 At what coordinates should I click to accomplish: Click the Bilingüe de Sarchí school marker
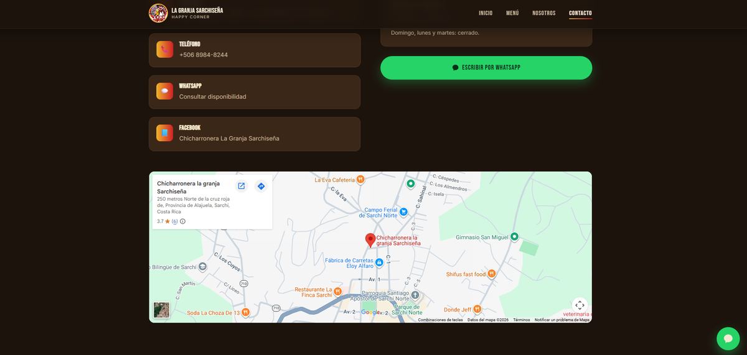[202, 267]
